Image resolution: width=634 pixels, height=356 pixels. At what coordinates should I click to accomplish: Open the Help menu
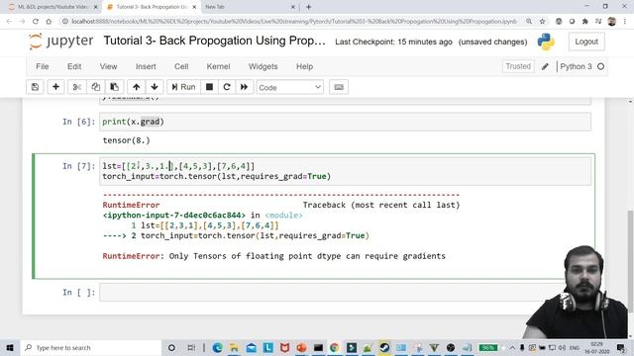304,66
